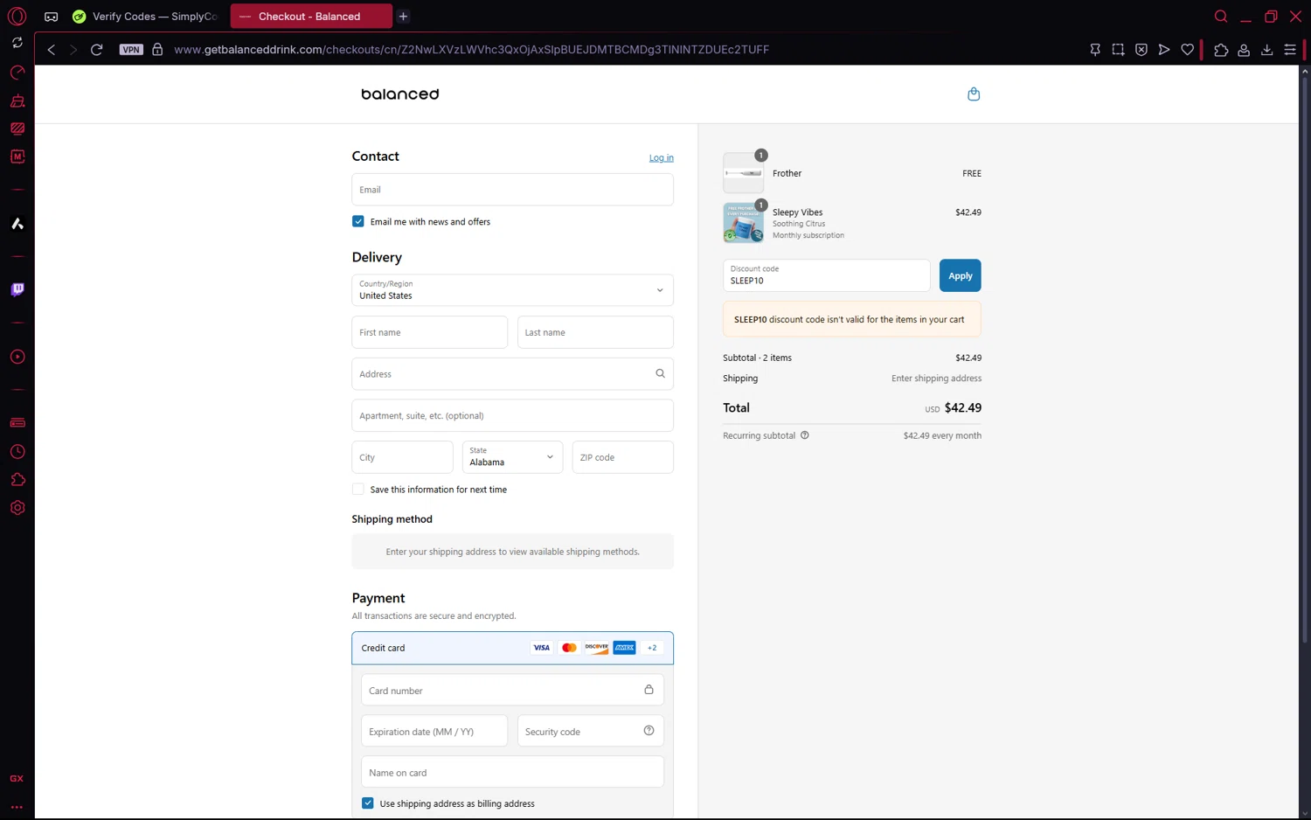Click the Address field
The height and width of the screenshot is (820, 1311).
(x=512, y=374)
